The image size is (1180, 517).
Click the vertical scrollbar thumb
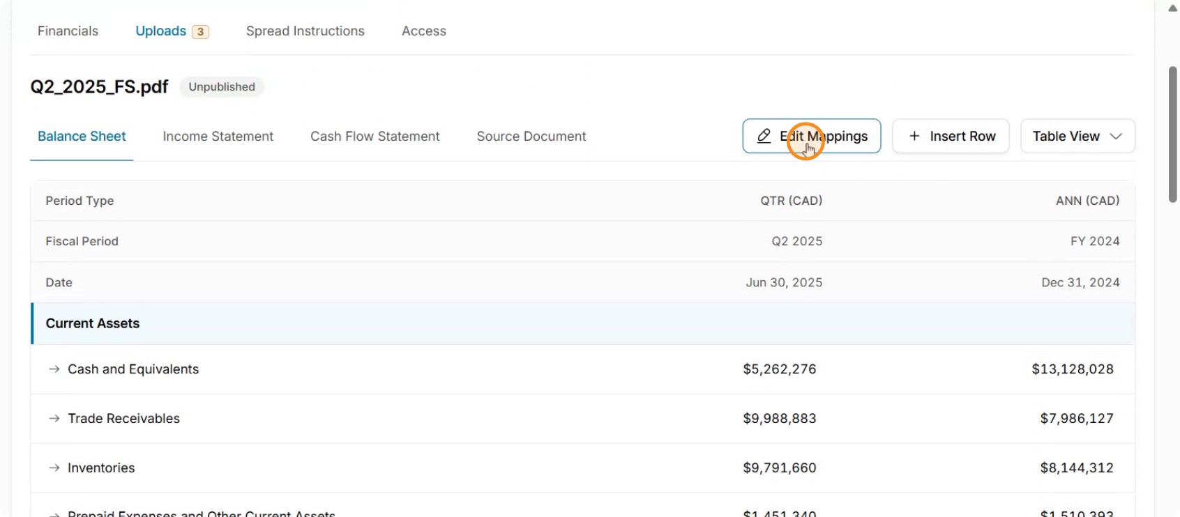click(1172, 134)
